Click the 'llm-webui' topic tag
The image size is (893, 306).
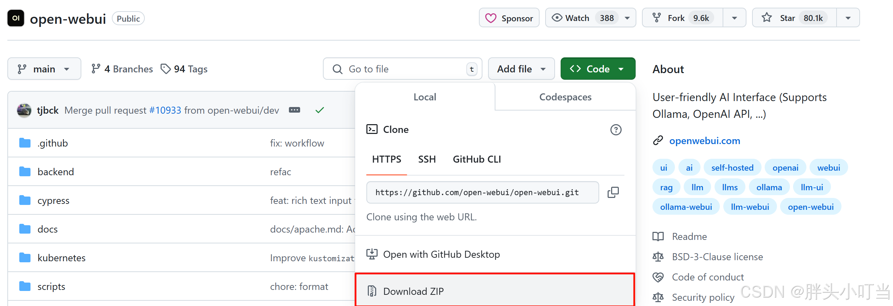750,207
